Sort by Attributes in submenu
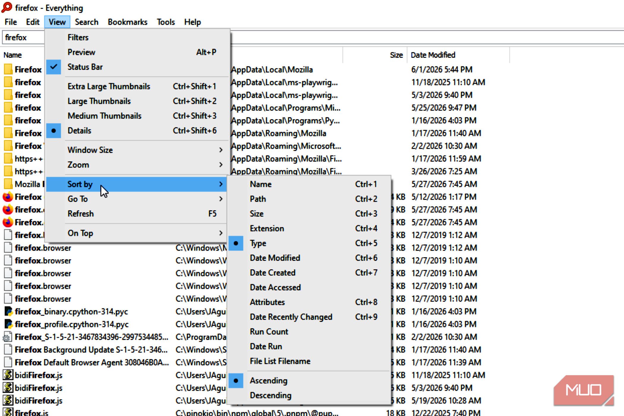The image size is (624, 416). [x=309, y=302]
